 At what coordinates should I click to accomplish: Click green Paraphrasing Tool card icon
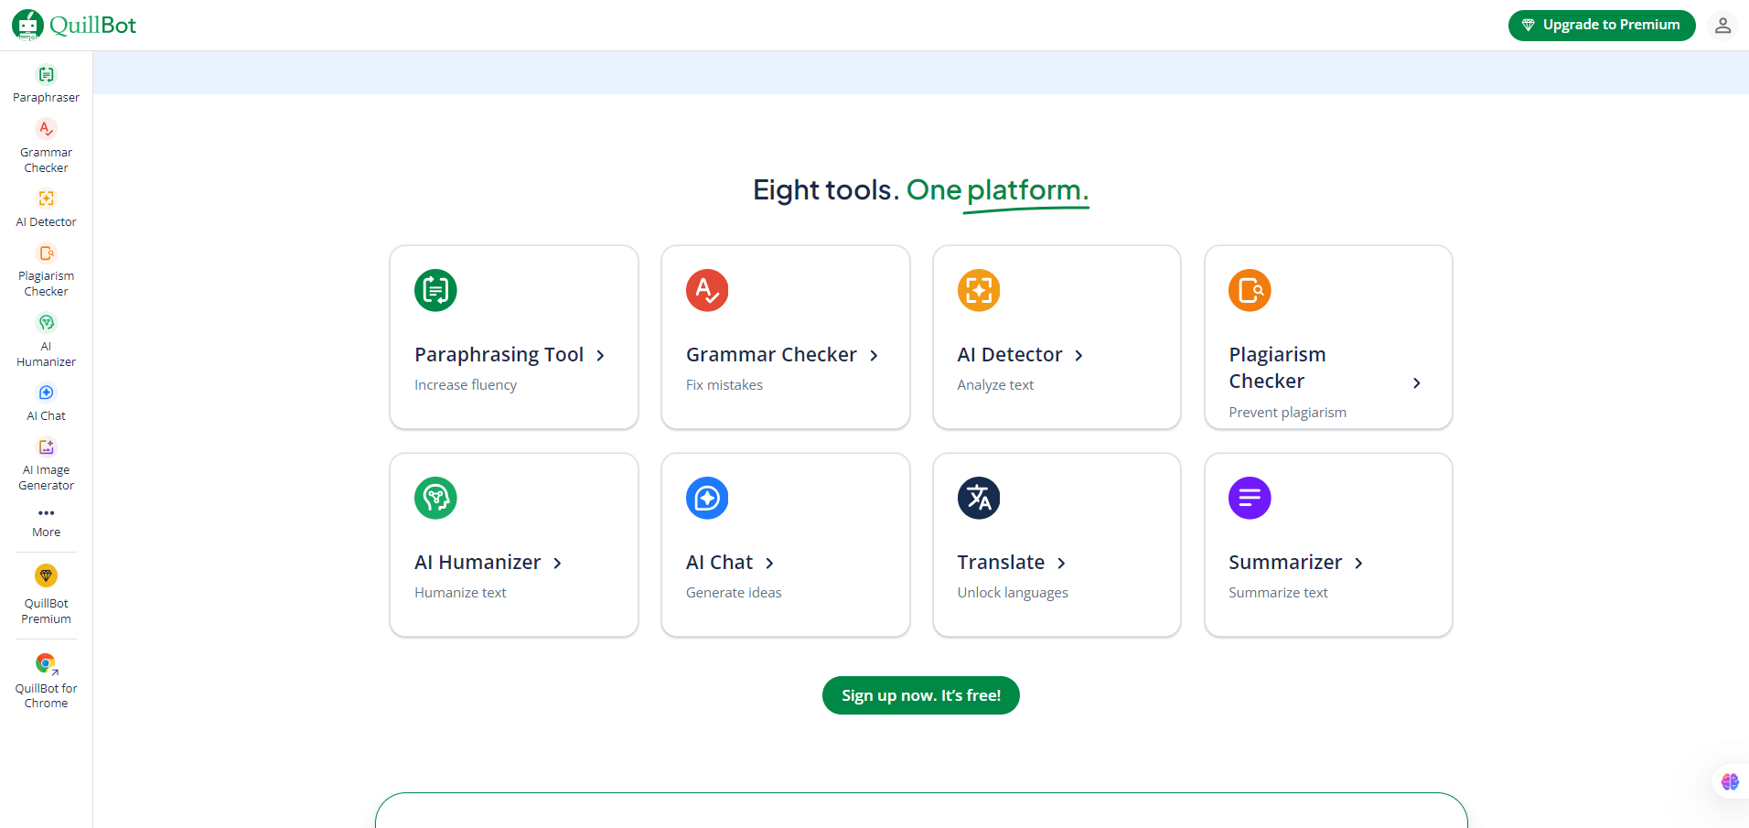coord(435,290)
